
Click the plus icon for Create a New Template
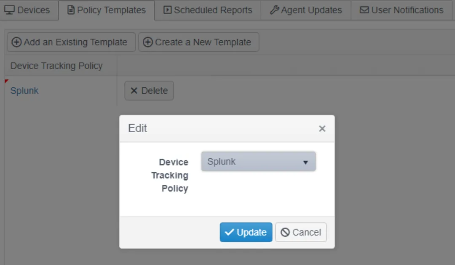[x=148, y=42]
